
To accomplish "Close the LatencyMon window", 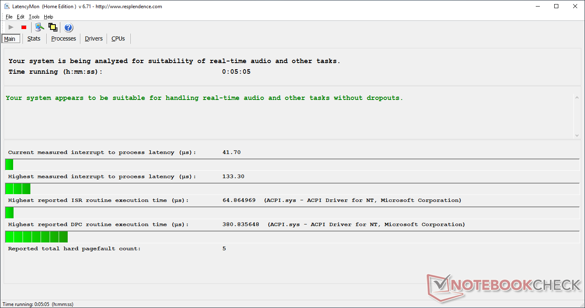I will (x=575, y=6).
